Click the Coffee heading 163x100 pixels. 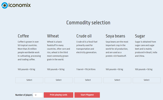point(23,36)
